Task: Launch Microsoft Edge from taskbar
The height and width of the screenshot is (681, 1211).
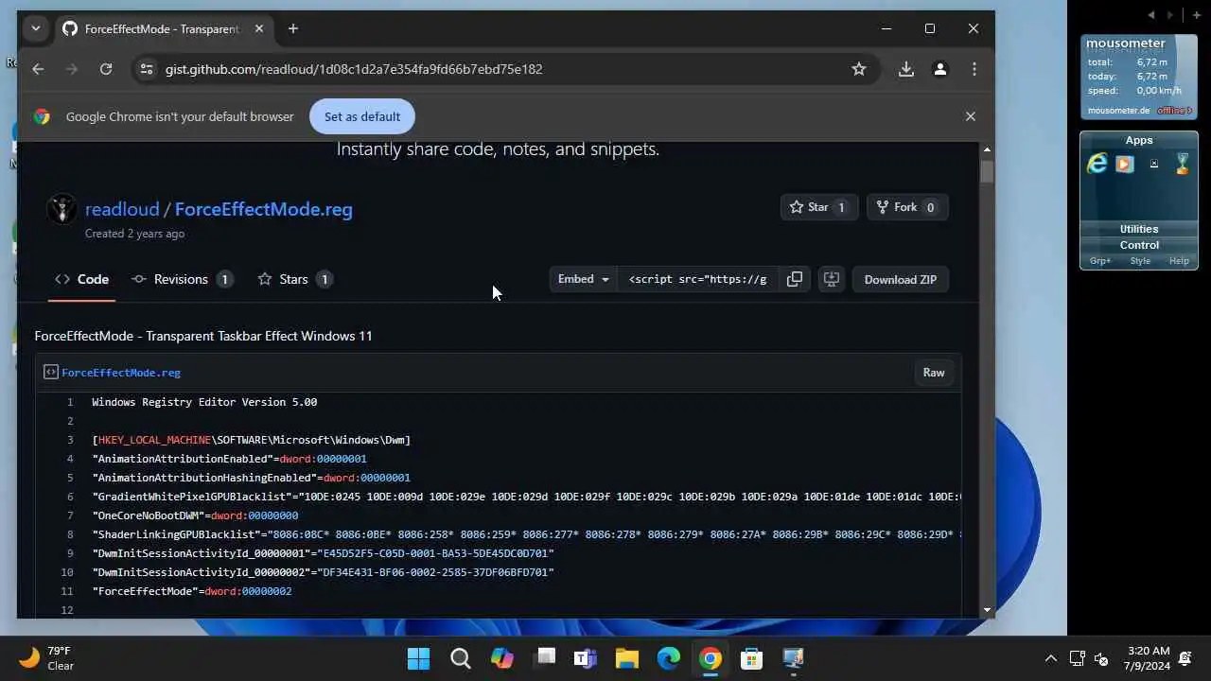Action: (668, 658)
